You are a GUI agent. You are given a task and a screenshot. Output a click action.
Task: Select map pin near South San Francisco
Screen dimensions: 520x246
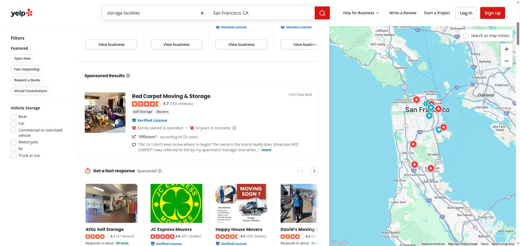click(x=431, y=168)
